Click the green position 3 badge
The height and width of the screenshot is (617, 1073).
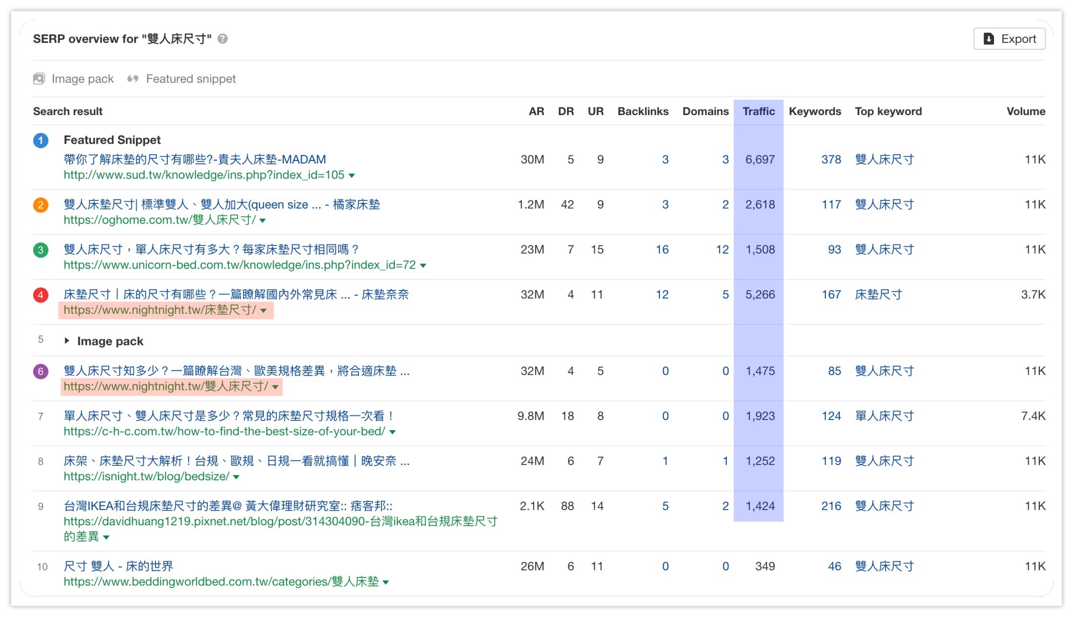tap(41, 250)
